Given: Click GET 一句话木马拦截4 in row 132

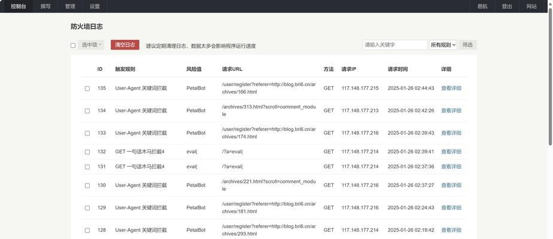Looking at the screenshot, I should [x=139, y=152].
